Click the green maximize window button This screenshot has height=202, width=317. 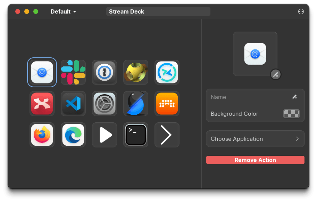pos(36,11)
